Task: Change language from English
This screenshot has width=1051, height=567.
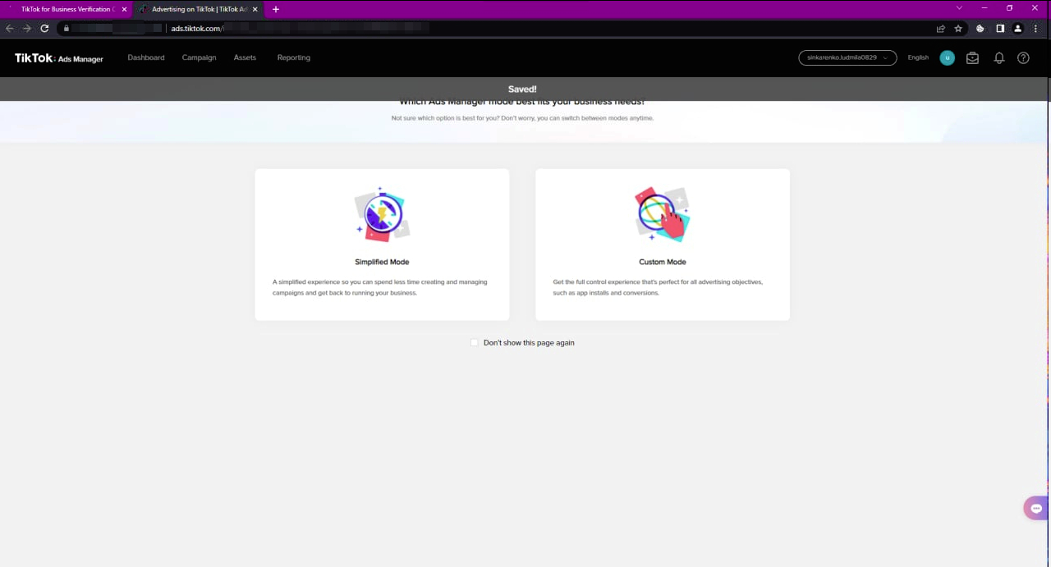Action: 918,57
